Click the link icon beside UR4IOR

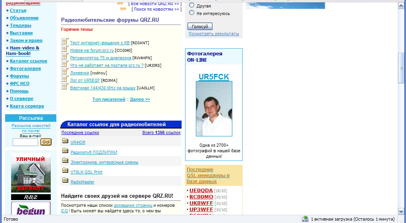click(x=65, y=141)
